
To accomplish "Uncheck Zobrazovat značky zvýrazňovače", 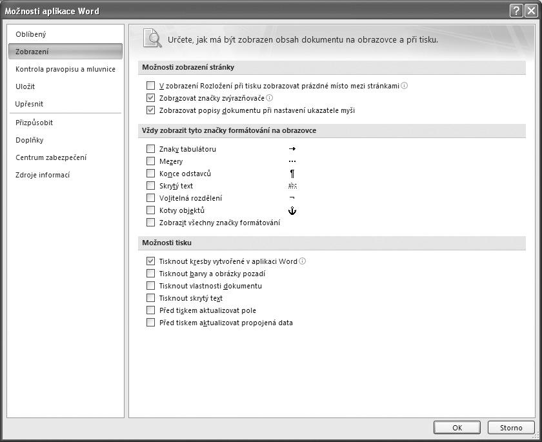I will point(151,98).
